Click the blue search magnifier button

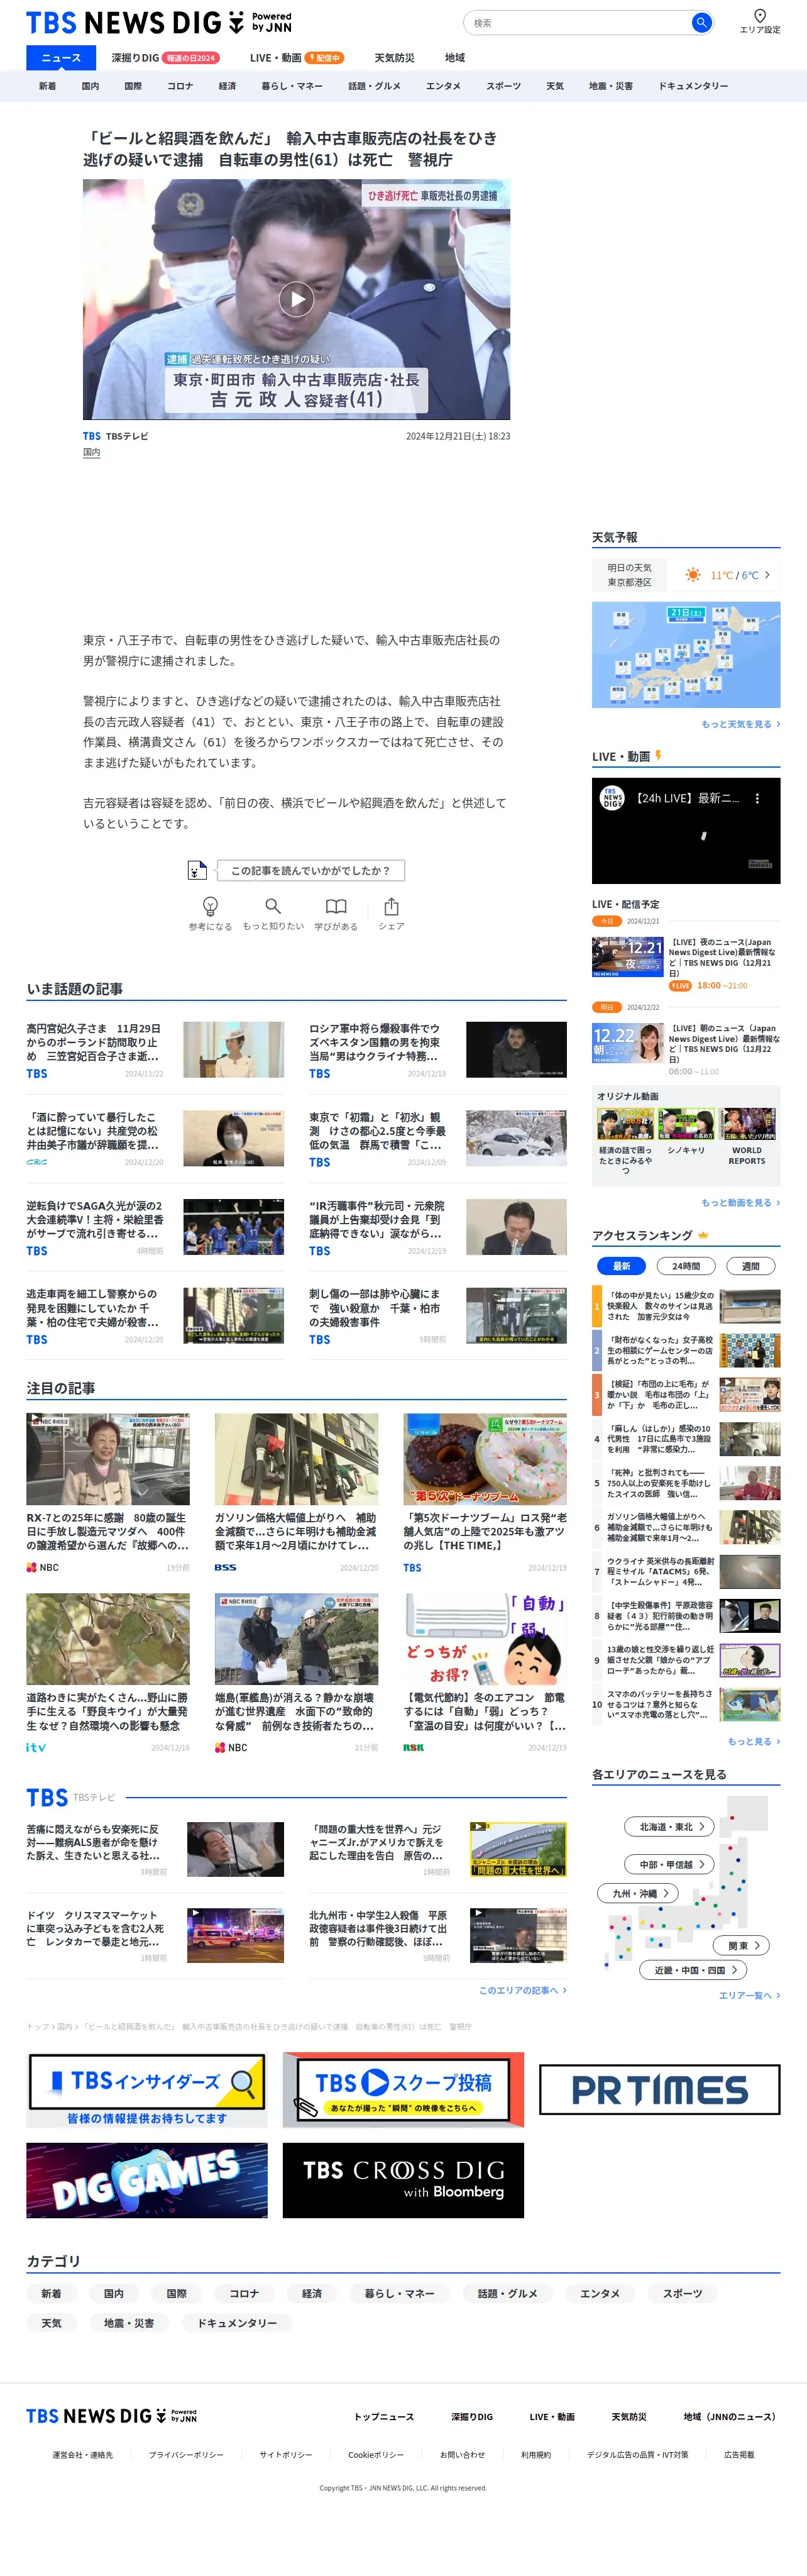701,22
